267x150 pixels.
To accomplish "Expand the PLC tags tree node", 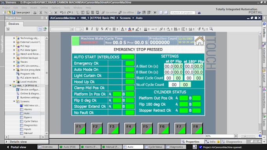I will 14,46.
